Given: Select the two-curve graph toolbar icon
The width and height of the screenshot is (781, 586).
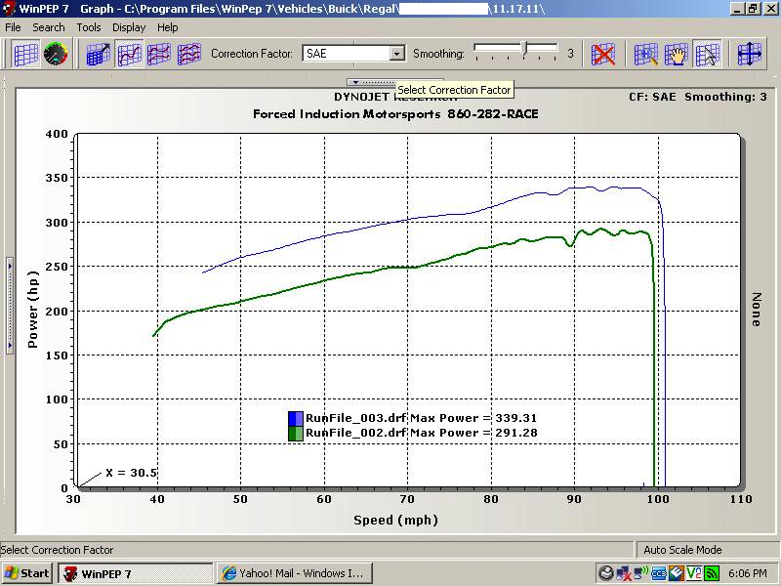Looking at the screenshot, I should [x=159, y=54].
